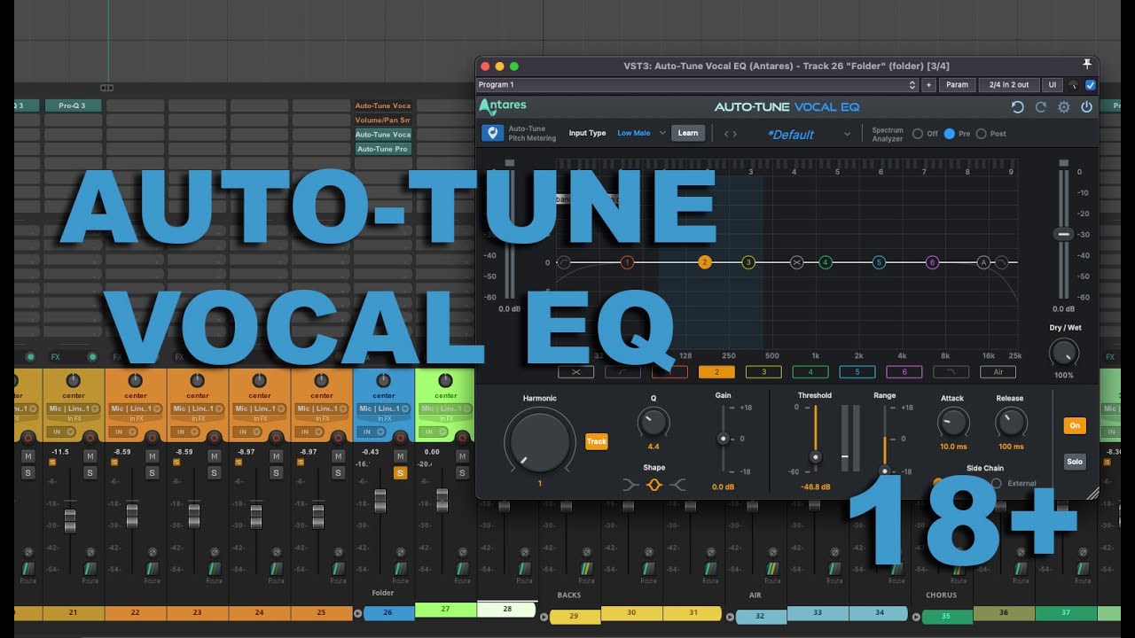Select the orange band 2 node on EQ graph
Image resolution: width=1135 pixels, height=638 pixels.
coord(705,262)
